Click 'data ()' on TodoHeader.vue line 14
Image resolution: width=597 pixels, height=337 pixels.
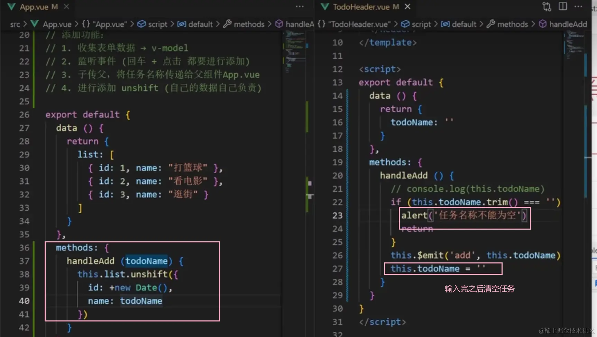[x=387, y=96]
